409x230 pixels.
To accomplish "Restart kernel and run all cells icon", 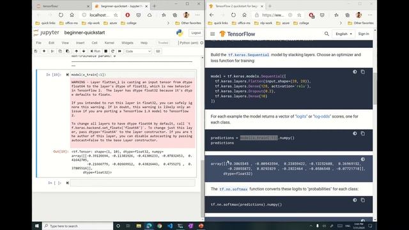I will [x=120, y=51].
